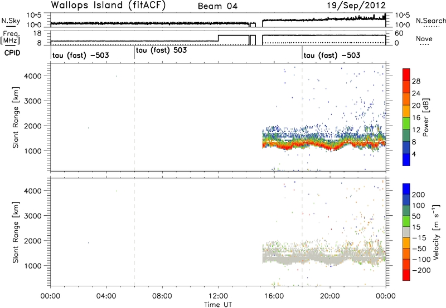
Task: Select the '16:00' time axis label
Action: pos(274,296)
